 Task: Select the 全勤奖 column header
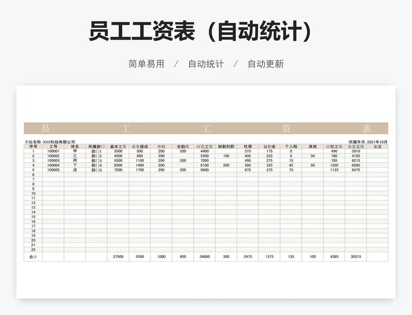[x=183, y=146]
